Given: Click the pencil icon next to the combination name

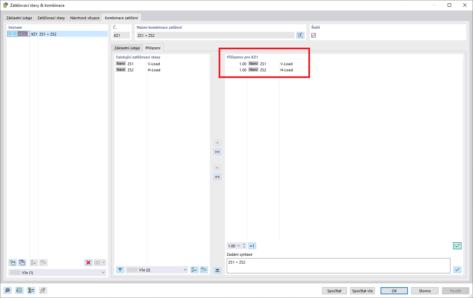Looking at the screenshot, I should tap(300, 35).
